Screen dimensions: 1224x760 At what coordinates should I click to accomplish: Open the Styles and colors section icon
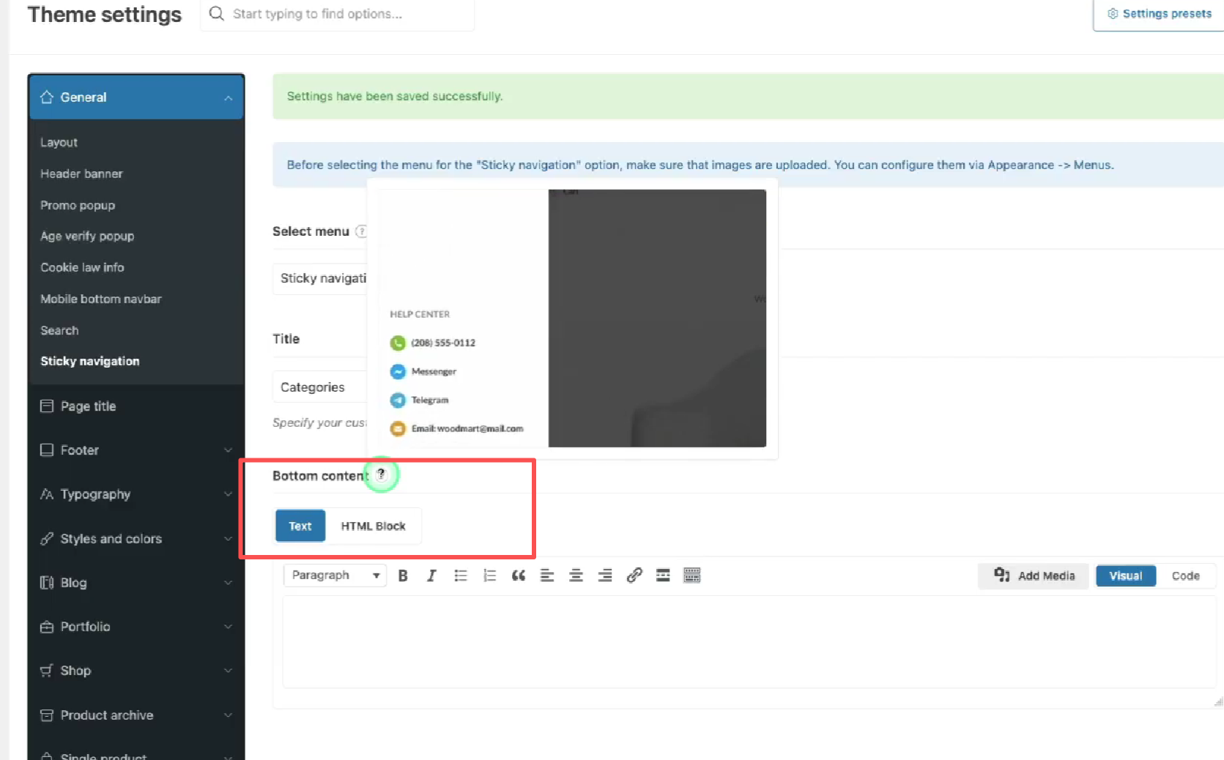[45, 538]
